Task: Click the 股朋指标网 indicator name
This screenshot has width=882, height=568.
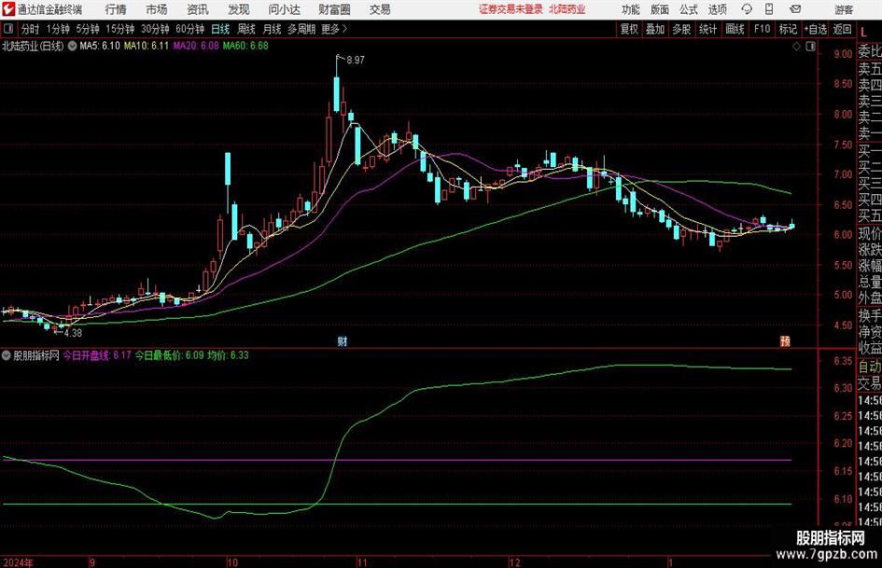Action: (x=36, y=355)
